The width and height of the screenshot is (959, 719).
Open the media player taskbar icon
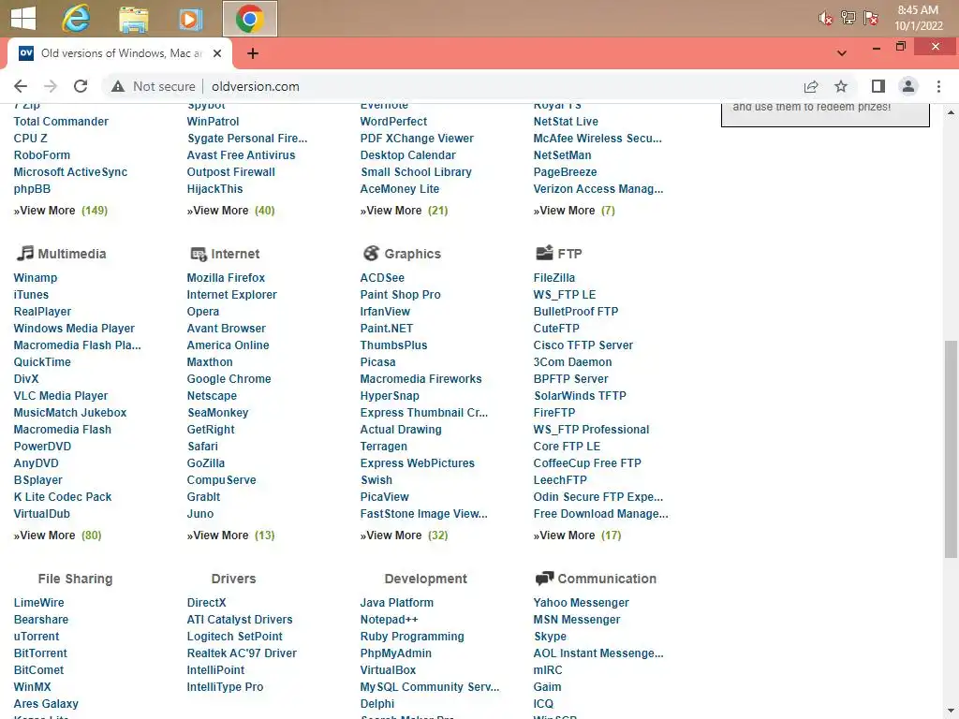click(x=190, y=19)
